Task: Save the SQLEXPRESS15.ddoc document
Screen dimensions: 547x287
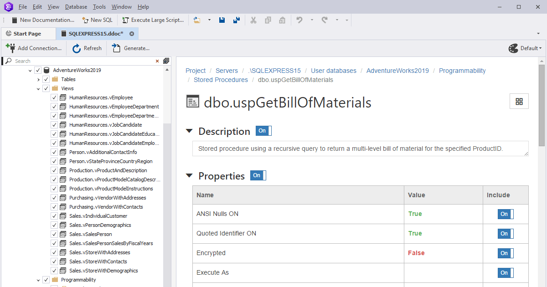Action: (222, 20)
